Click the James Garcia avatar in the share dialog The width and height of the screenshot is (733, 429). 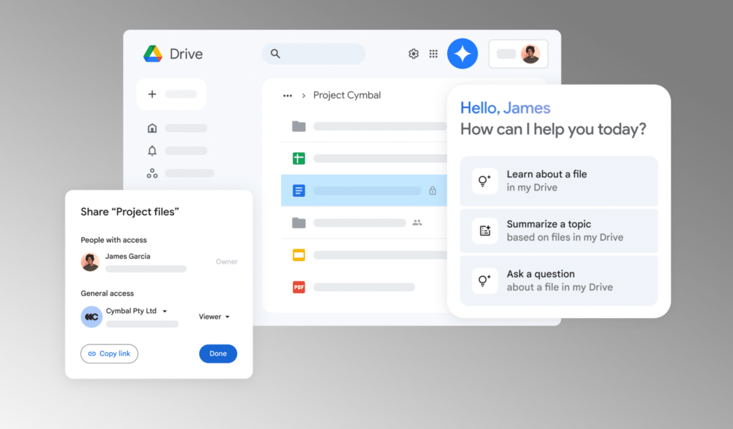[90, 262]
